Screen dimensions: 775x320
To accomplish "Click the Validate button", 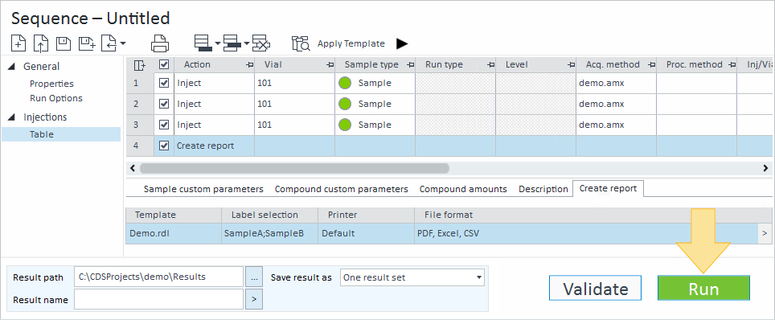I will pos(595,288).
